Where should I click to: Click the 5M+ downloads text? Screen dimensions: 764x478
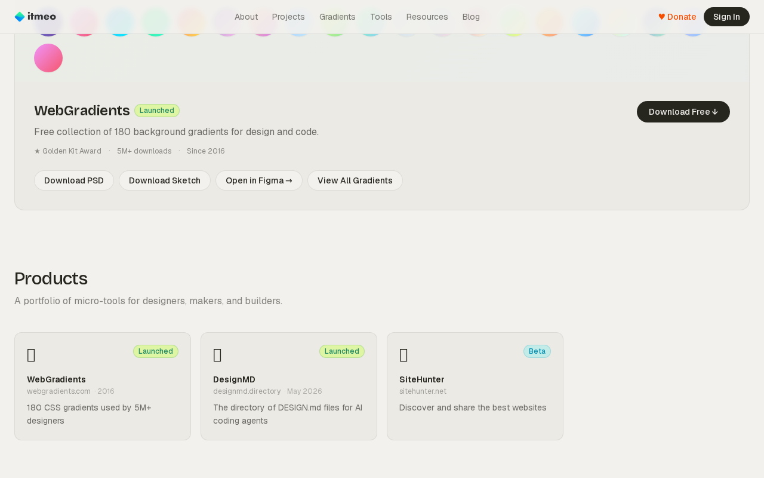[x=144, y=151]
